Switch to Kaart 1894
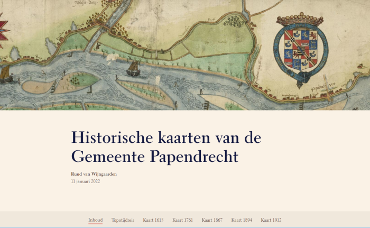 click(x=242, y=220)
